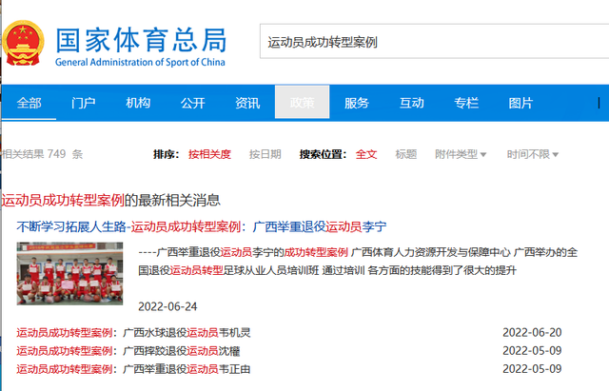This screenshot has height=391, width=609.
Task: Select the 全部 tab
Action: click(29, 103)
